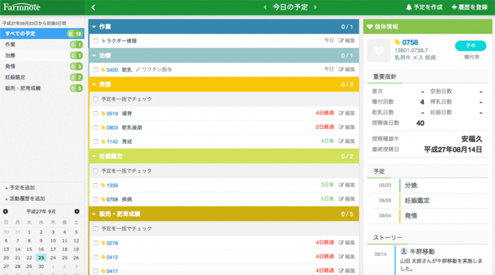Screen dimensions: 495x275
Task: Check the トラクター修理 task checkbox
Action: 96,40
